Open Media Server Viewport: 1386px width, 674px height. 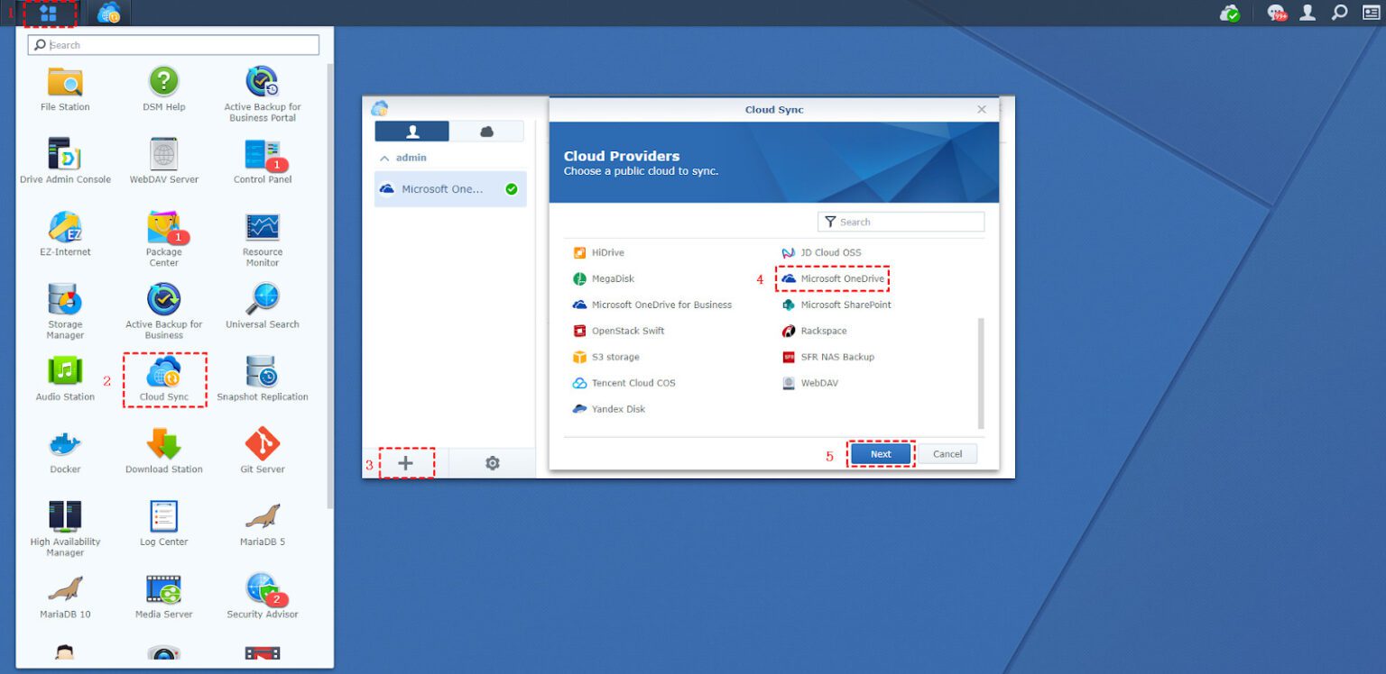click(x=164, y=597)
